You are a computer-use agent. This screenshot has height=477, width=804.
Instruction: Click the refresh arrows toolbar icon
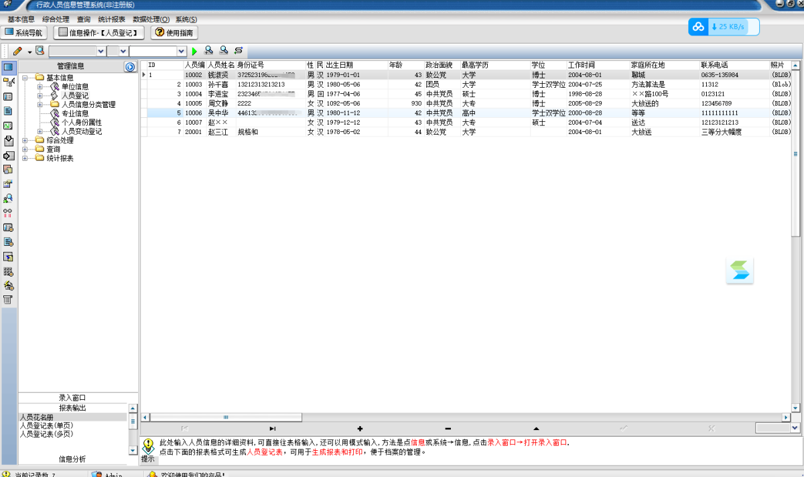(238, 51)
